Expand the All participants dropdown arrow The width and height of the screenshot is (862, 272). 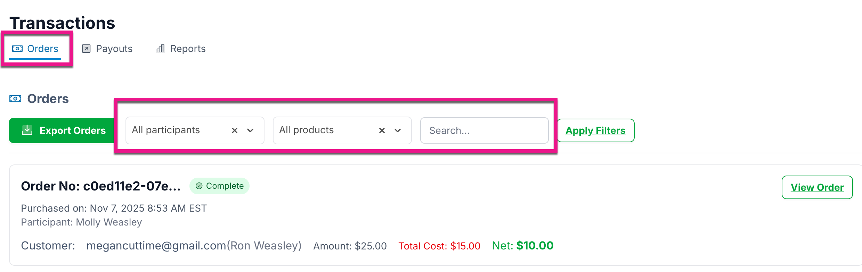click(250, 130)
